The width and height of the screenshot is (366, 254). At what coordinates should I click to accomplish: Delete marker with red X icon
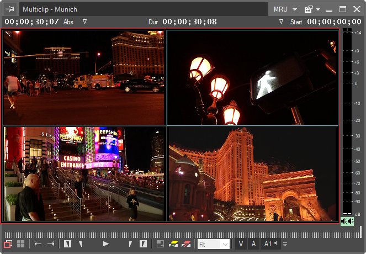click(x=186, y=244)
